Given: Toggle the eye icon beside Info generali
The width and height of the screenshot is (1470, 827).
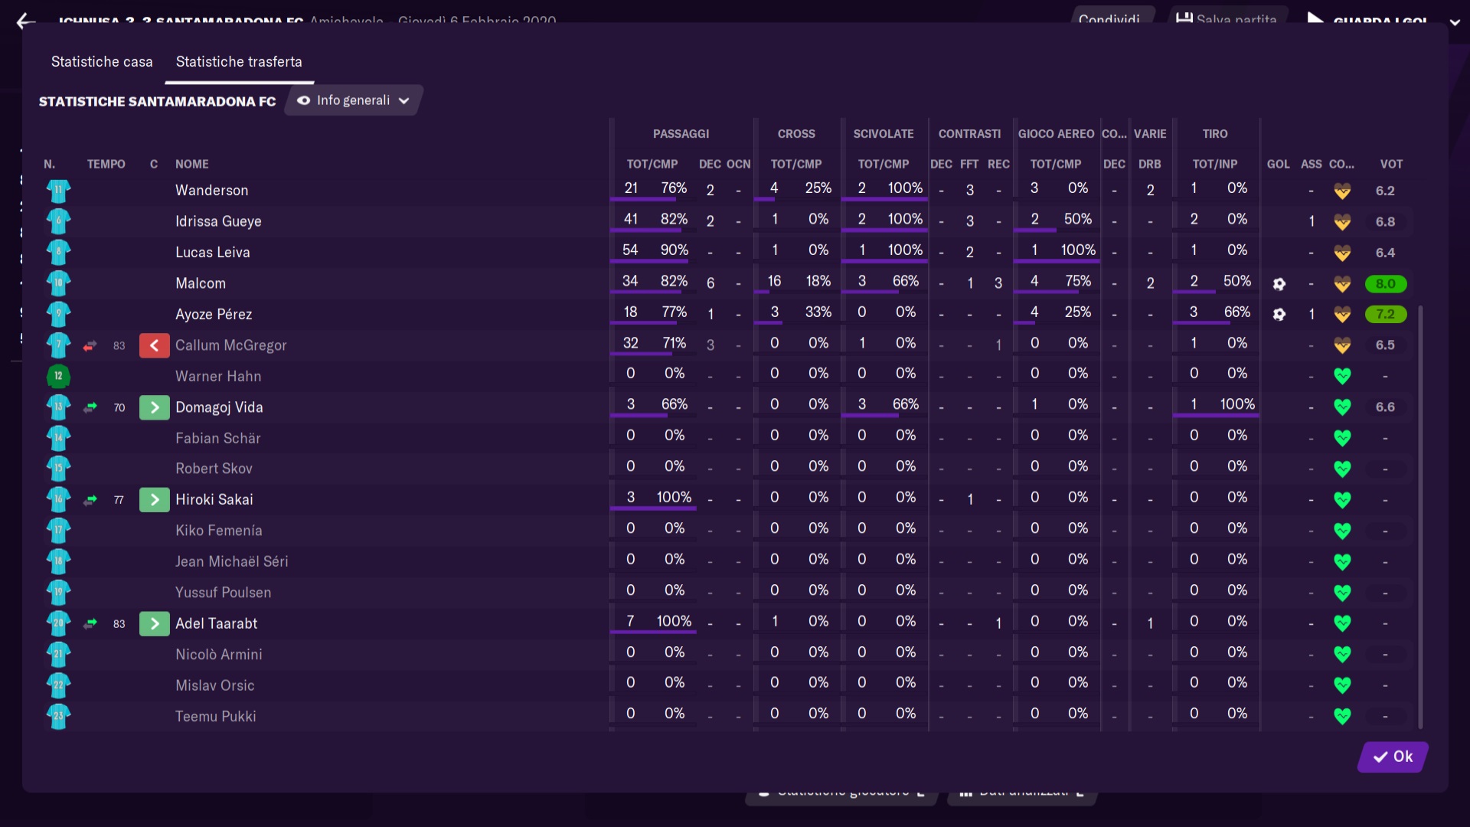Looking at the screenshot, I should 303,100.
